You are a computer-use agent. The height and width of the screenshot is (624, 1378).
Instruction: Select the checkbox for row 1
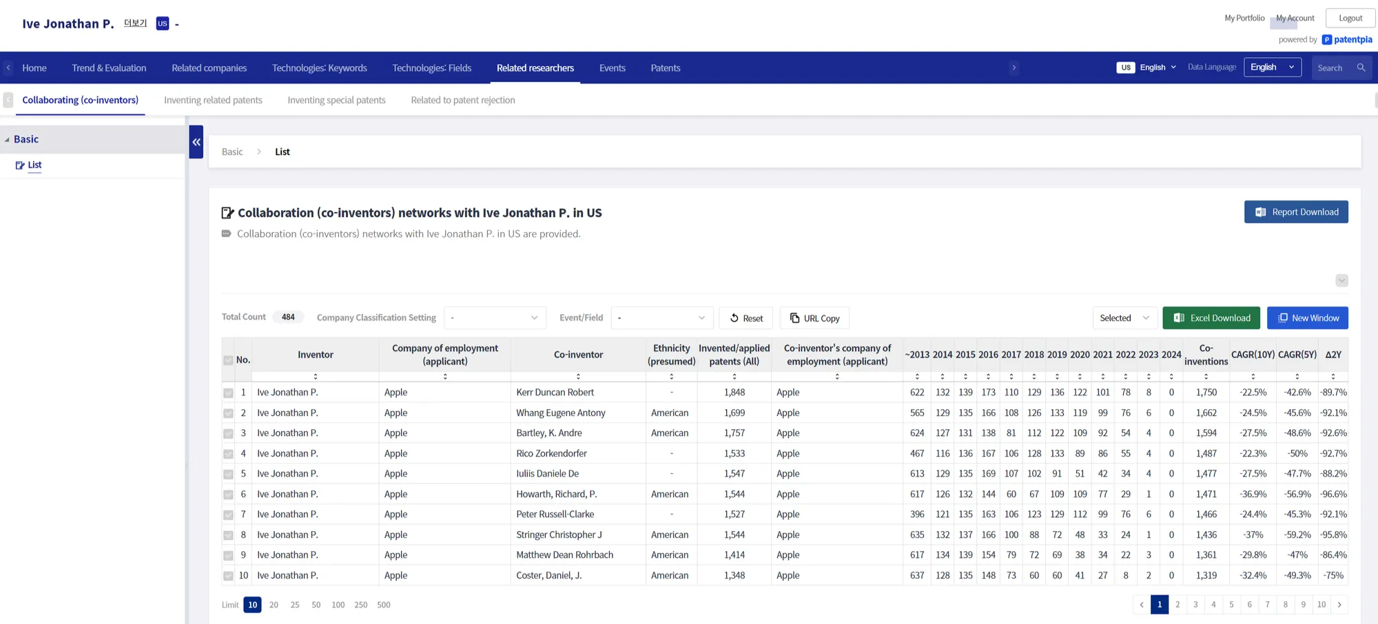[x=228, y=393]
